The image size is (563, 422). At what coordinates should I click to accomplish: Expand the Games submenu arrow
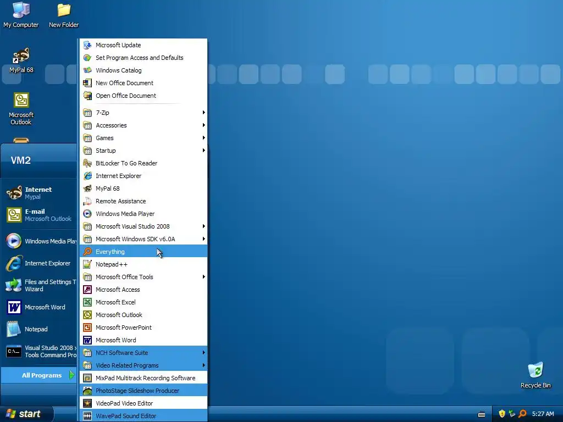[203, 138]
